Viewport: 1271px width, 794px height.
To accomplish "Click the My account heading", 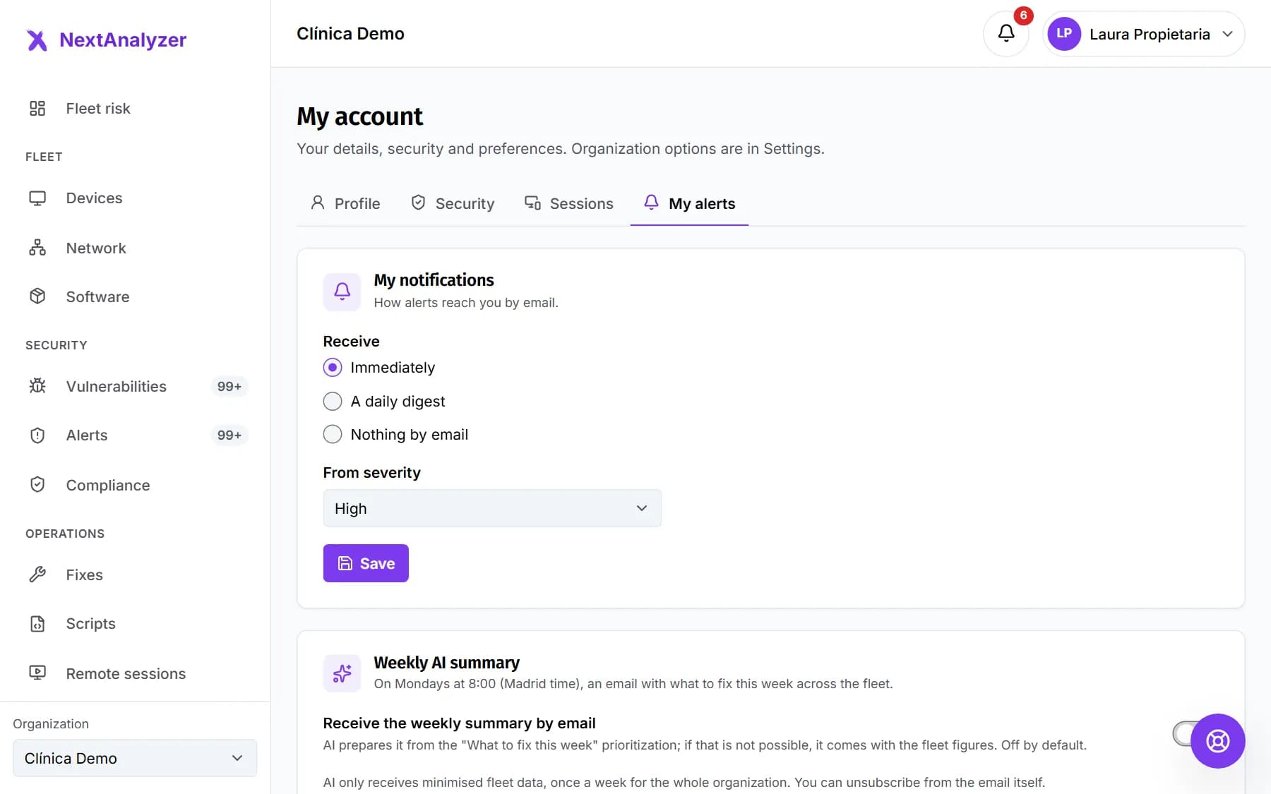I will 359,116.
